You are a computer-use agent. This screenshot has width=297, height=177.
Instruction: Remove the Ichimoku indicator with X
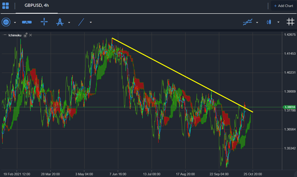(x=30, y=35)
